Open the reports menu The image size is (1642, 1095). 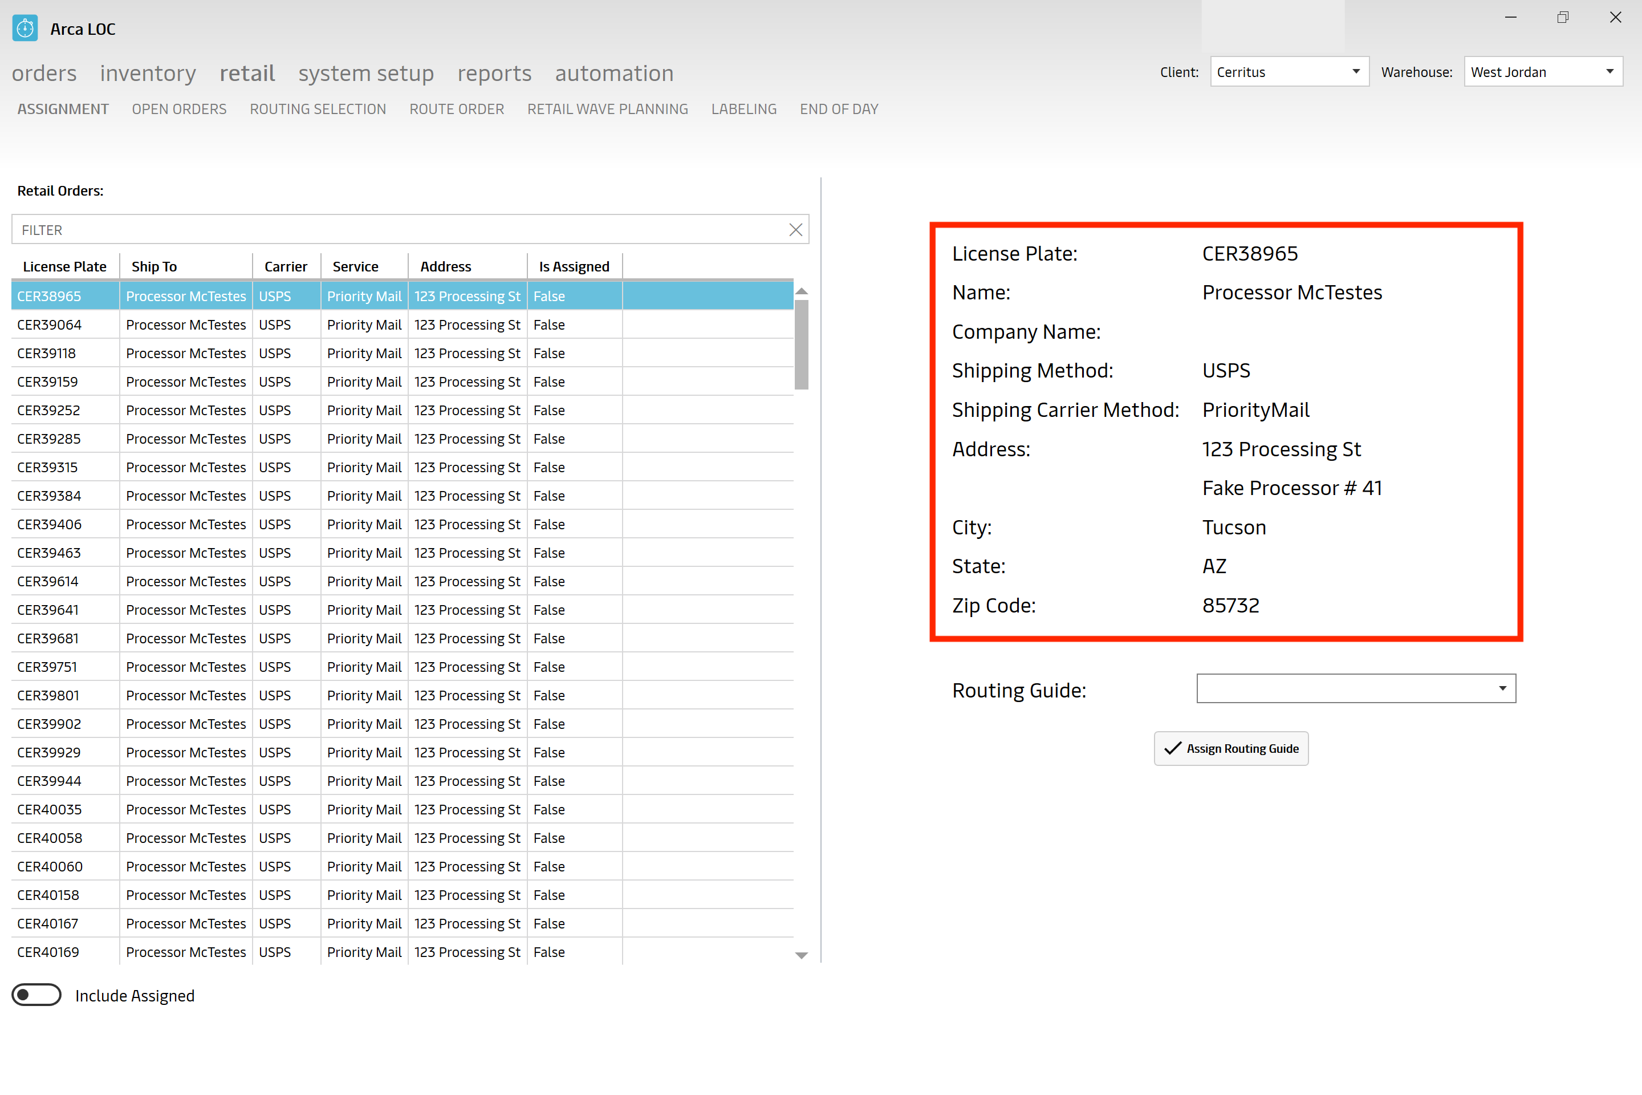[494, 74]
